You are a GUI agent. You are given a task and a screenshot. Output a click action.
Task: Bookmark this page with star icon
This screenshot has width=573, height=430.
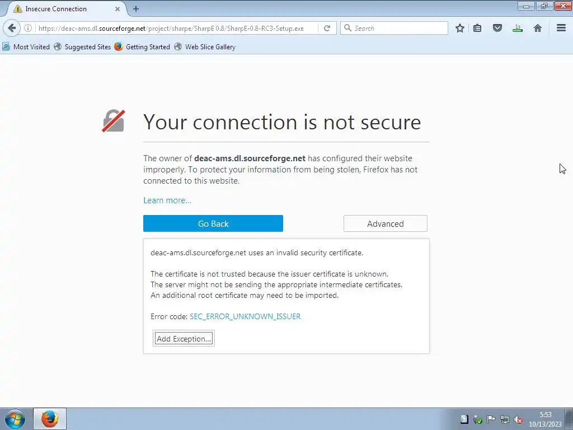(460, 28)
